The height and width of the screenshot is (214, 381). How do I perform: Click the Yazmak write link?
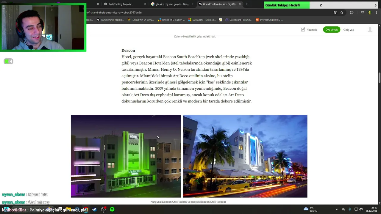tap(312, 30)
